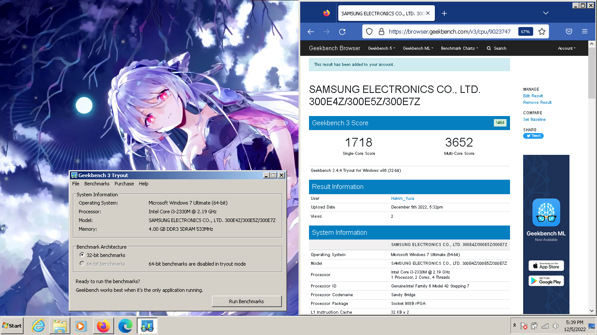The image size is (597, 335).
Task: Click the 4.00 GB DDR3 SDRAM memory value
Action: click(x=181, y=229)
